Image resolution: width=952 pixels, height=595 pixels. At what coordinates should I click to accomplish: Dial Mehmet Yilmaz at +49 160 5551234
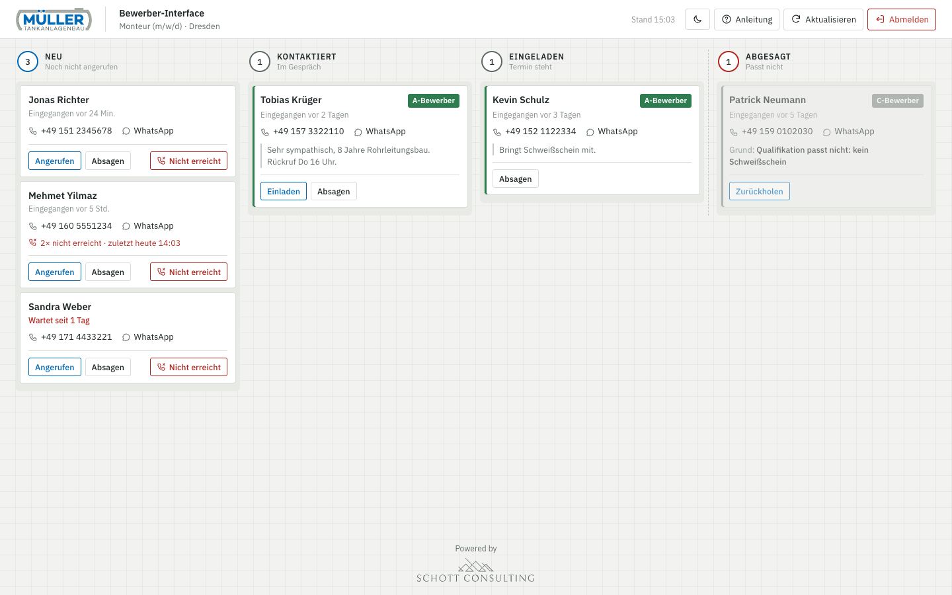click(x=70, y=226)
